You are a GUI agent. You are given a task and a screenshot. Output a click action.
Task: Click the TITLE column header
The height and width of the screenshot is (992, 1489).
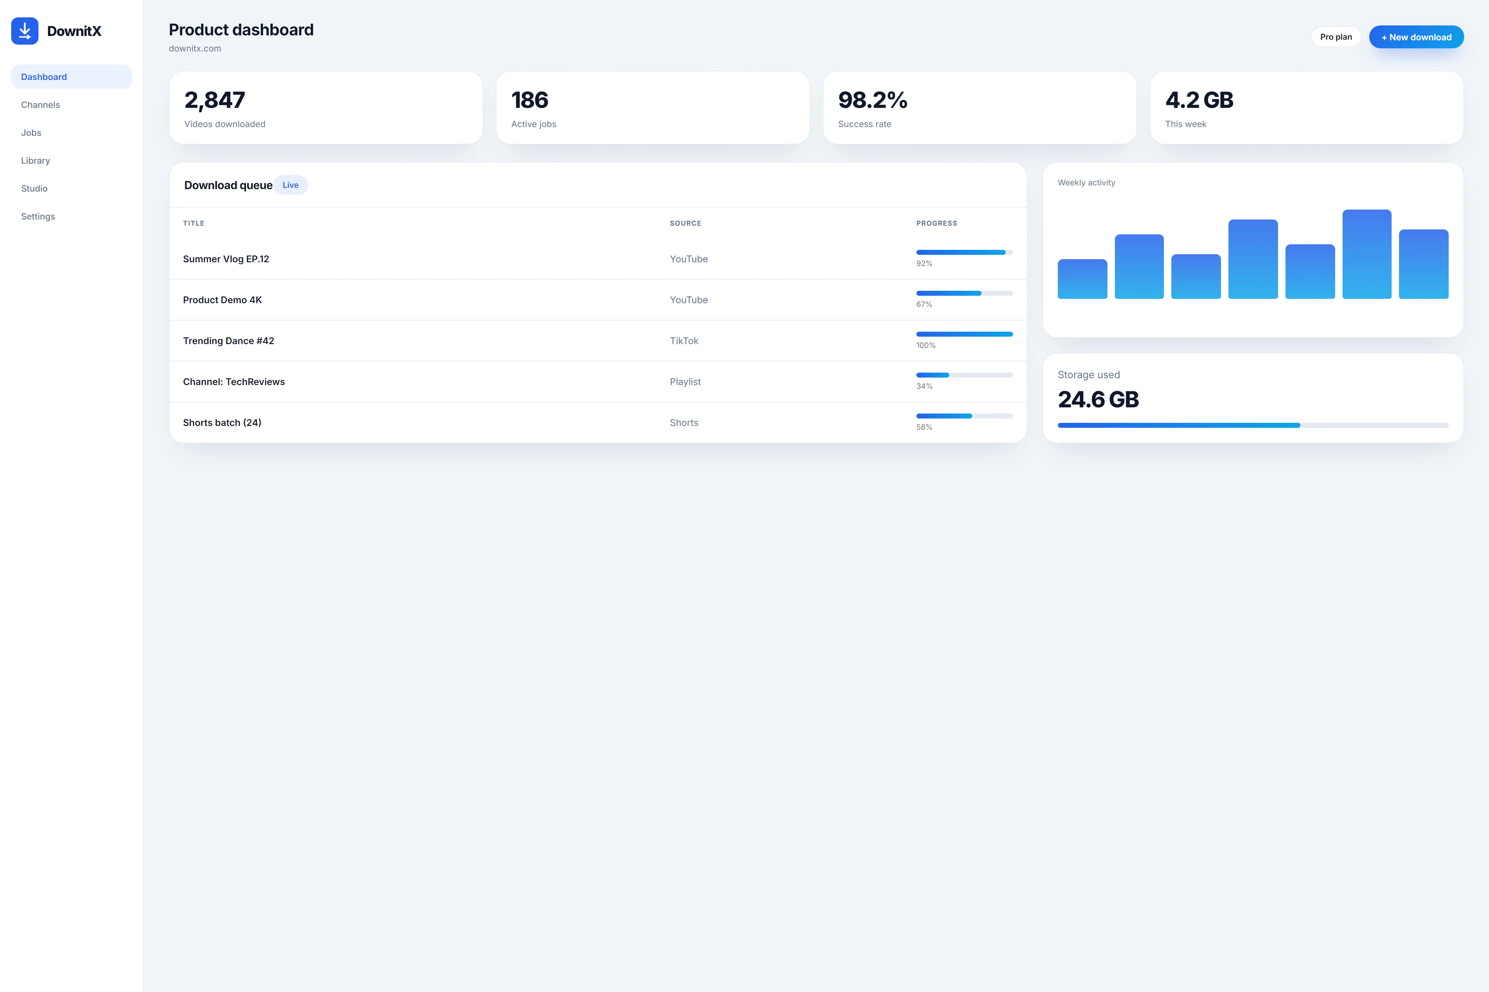(194, 223)
